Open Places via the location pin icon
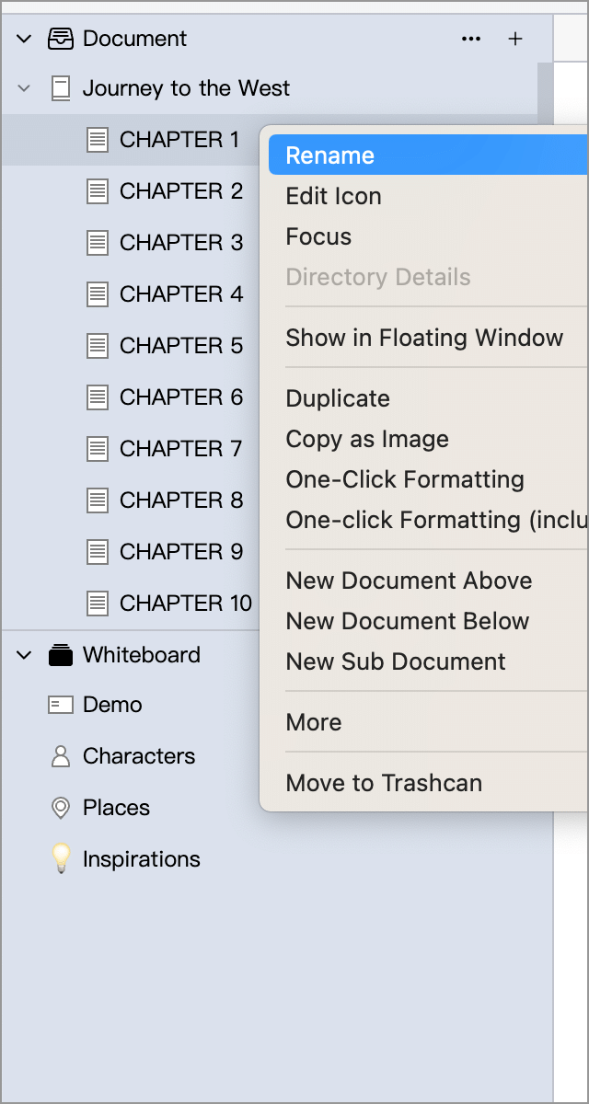 tap(61, 808)
